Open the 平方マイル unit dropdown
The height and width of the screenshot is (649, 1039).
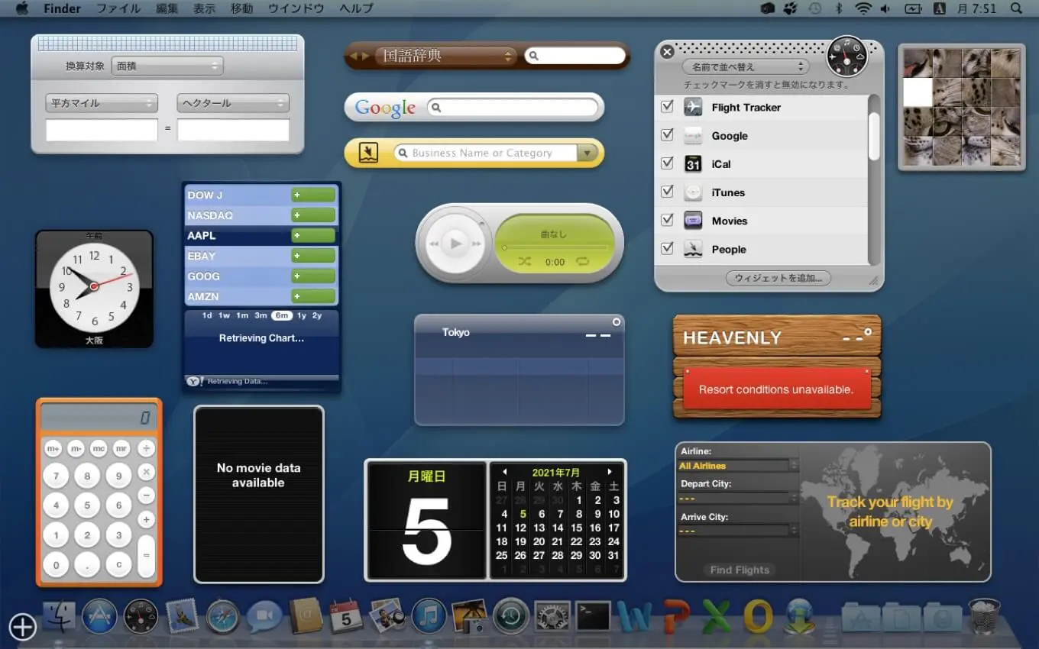tap(102, 103)
